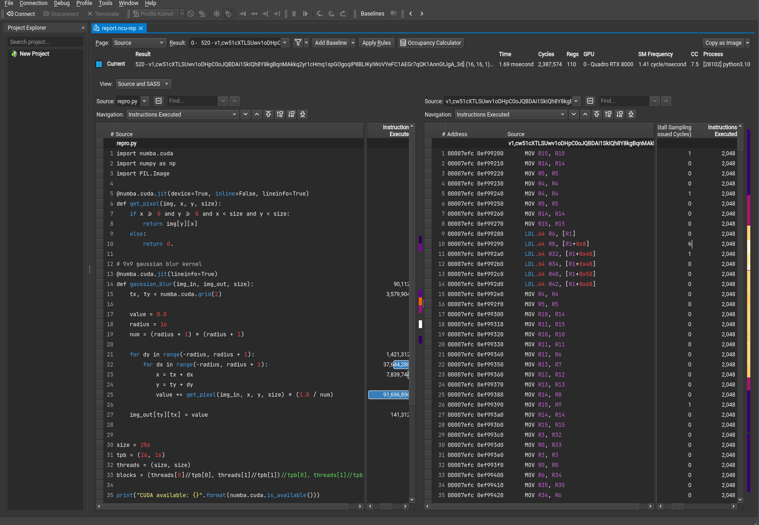Image resolution: width=759 pixels, height=525 pixels.
Task: Expand the Copy as Image dropdown arrow
Action: [x=748, y=42]
